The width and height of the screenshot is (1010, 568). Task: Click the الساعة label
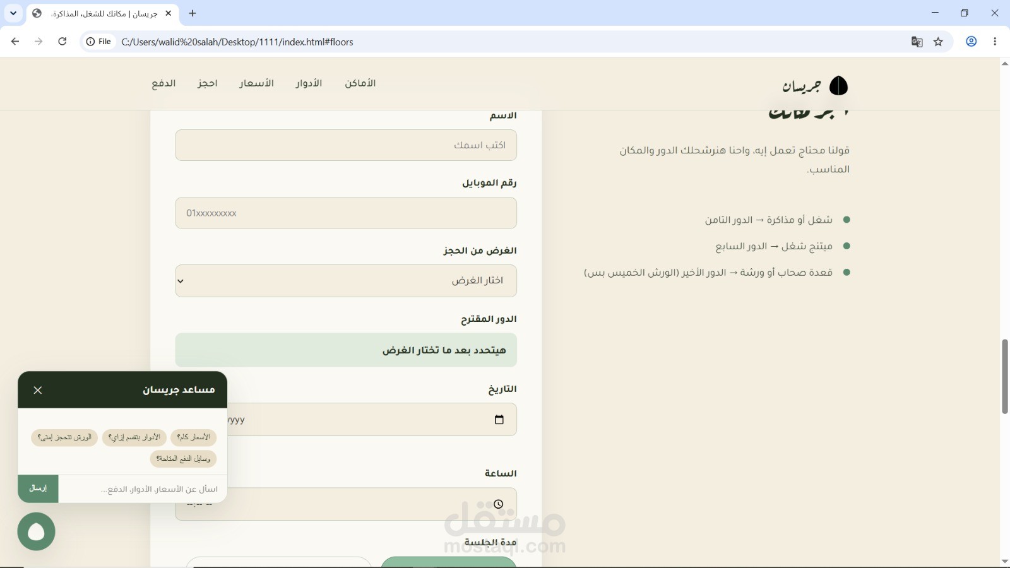[501, 473]
